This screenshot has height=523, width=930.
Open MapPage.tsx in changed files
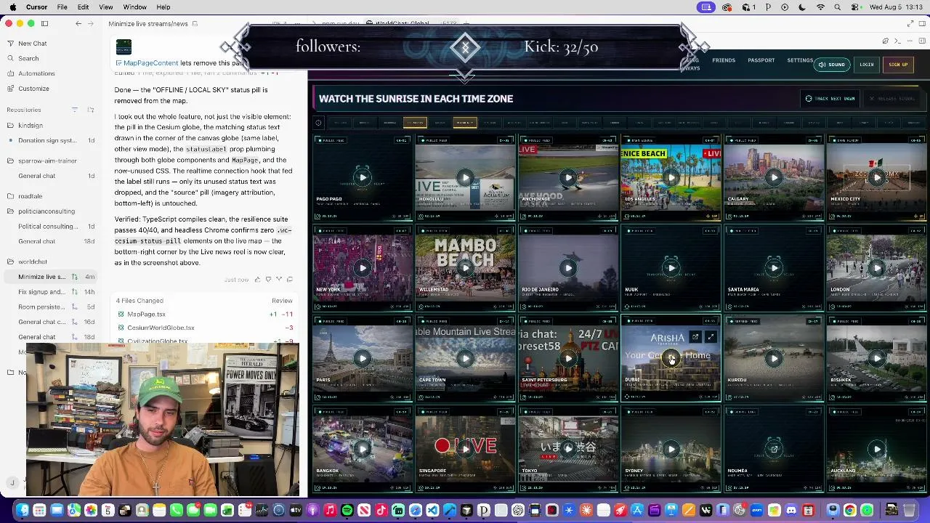coord(146,315)
